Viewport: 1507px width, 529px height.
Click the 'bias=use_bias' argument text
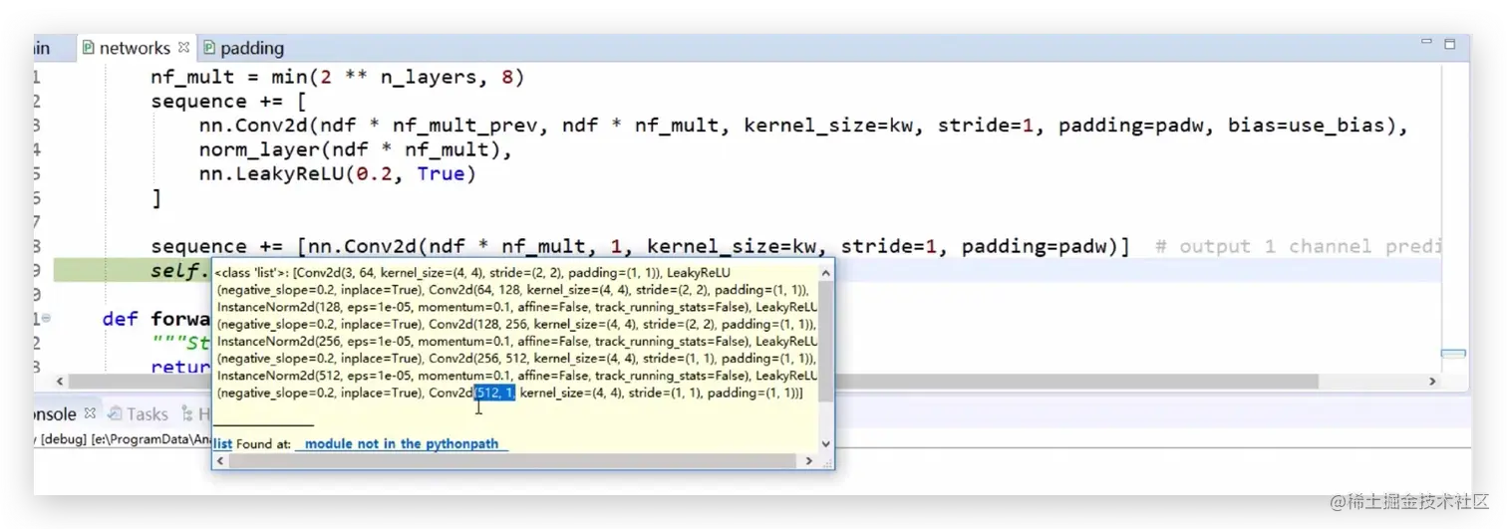point(1307,126)
